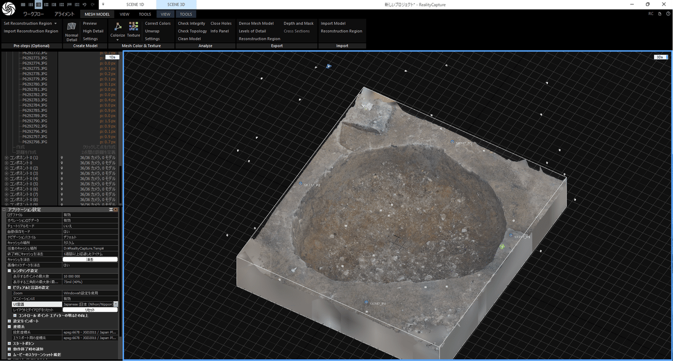Click the Normal Detail icon
The width and height of the screenshot is (673, 361).
pyautogui.click(x=71, y=27)
